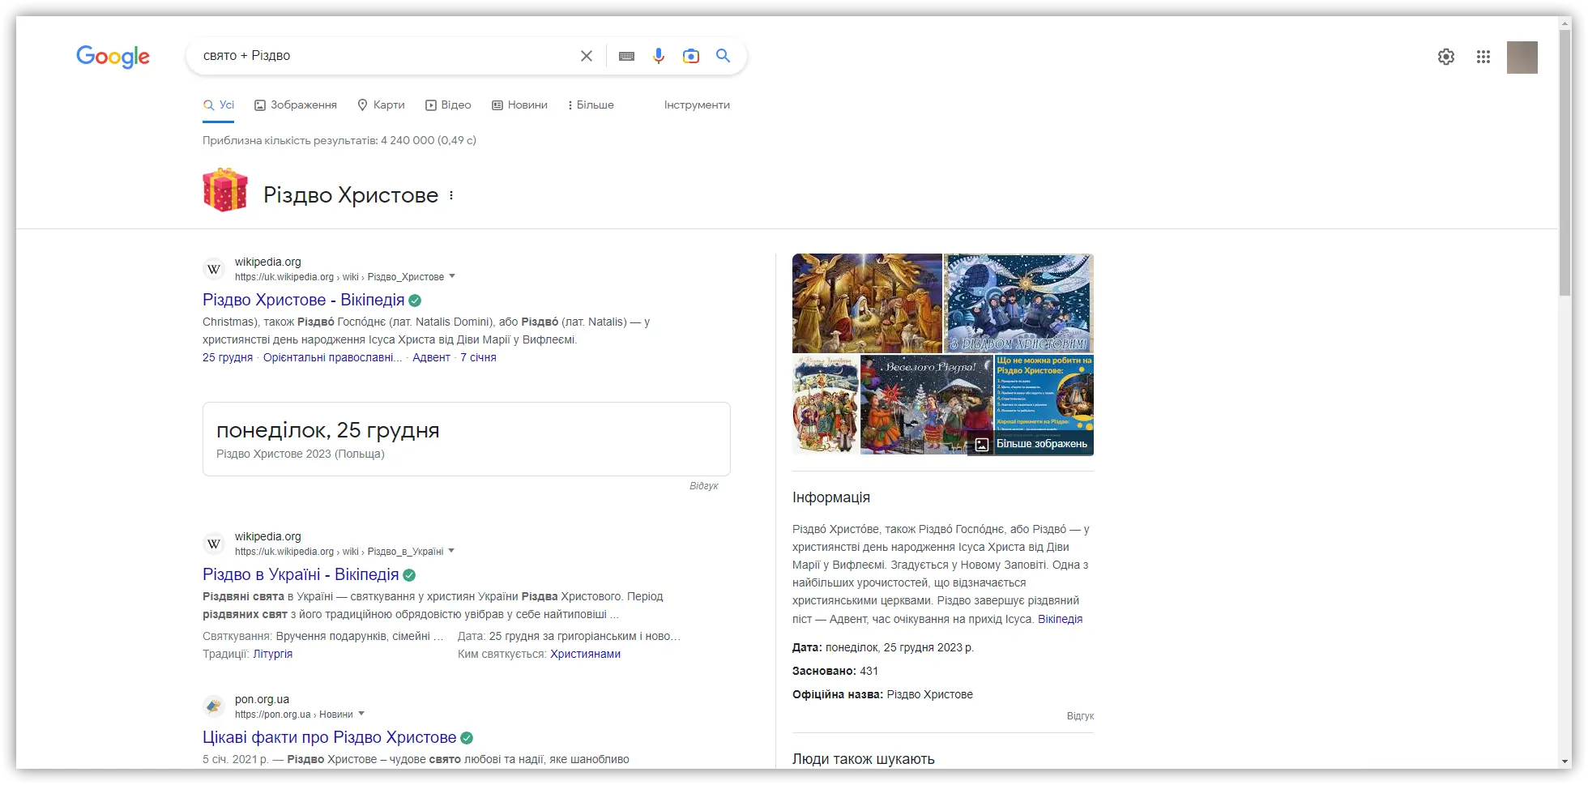Open the Християнами link
The height and width of the screenshot is (785, 1588).
pyautogui.click(x=585, y=654)
